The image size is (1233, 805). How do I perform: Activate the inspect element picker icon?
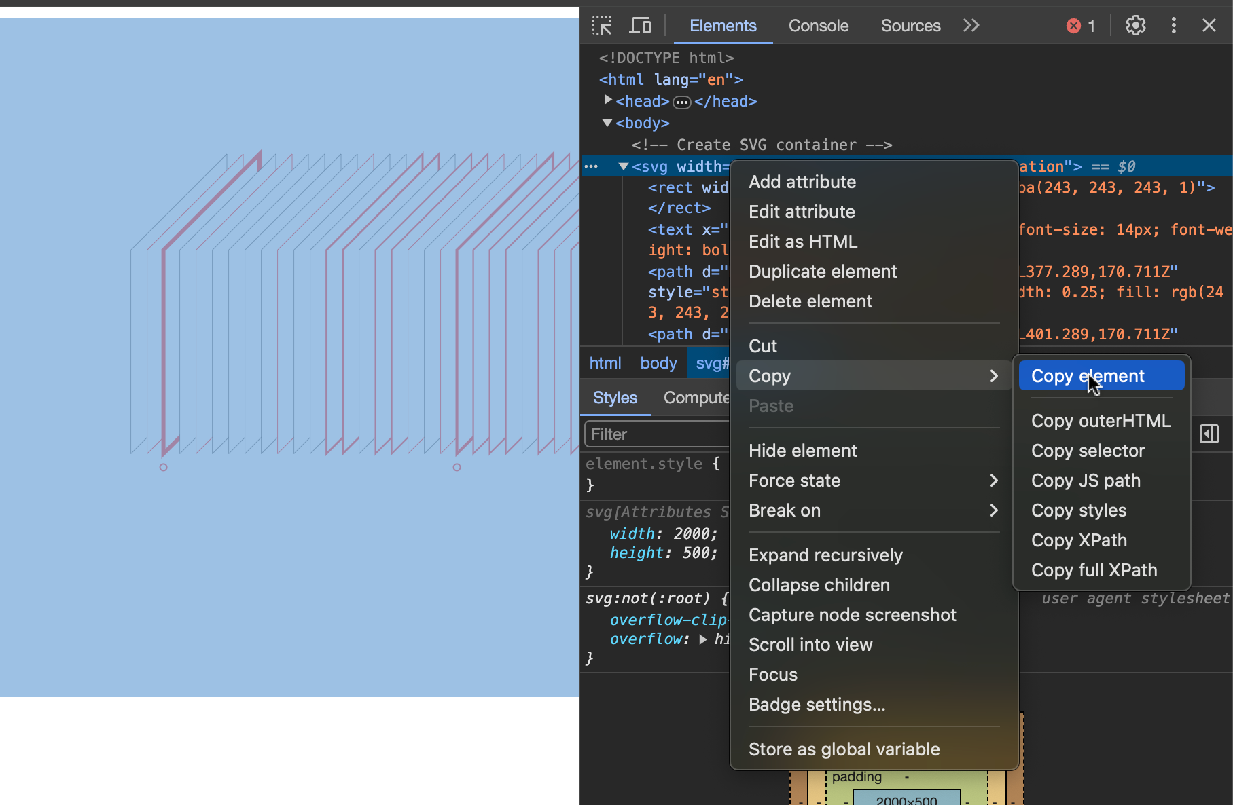point(602,26)
